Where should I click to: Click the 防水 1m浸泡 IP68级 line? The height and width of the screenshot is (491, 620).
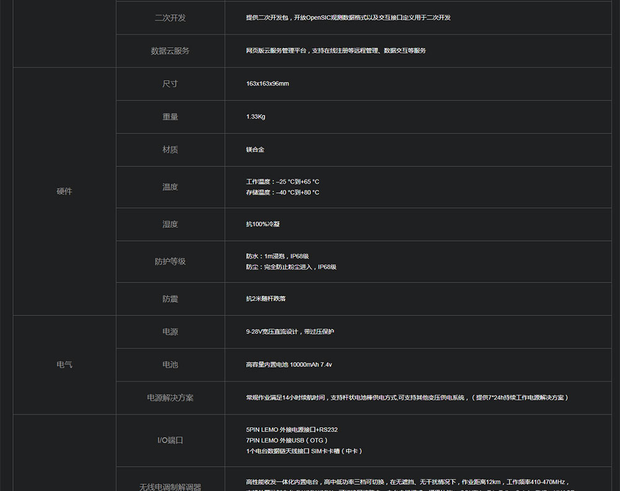tap(277, 256)
